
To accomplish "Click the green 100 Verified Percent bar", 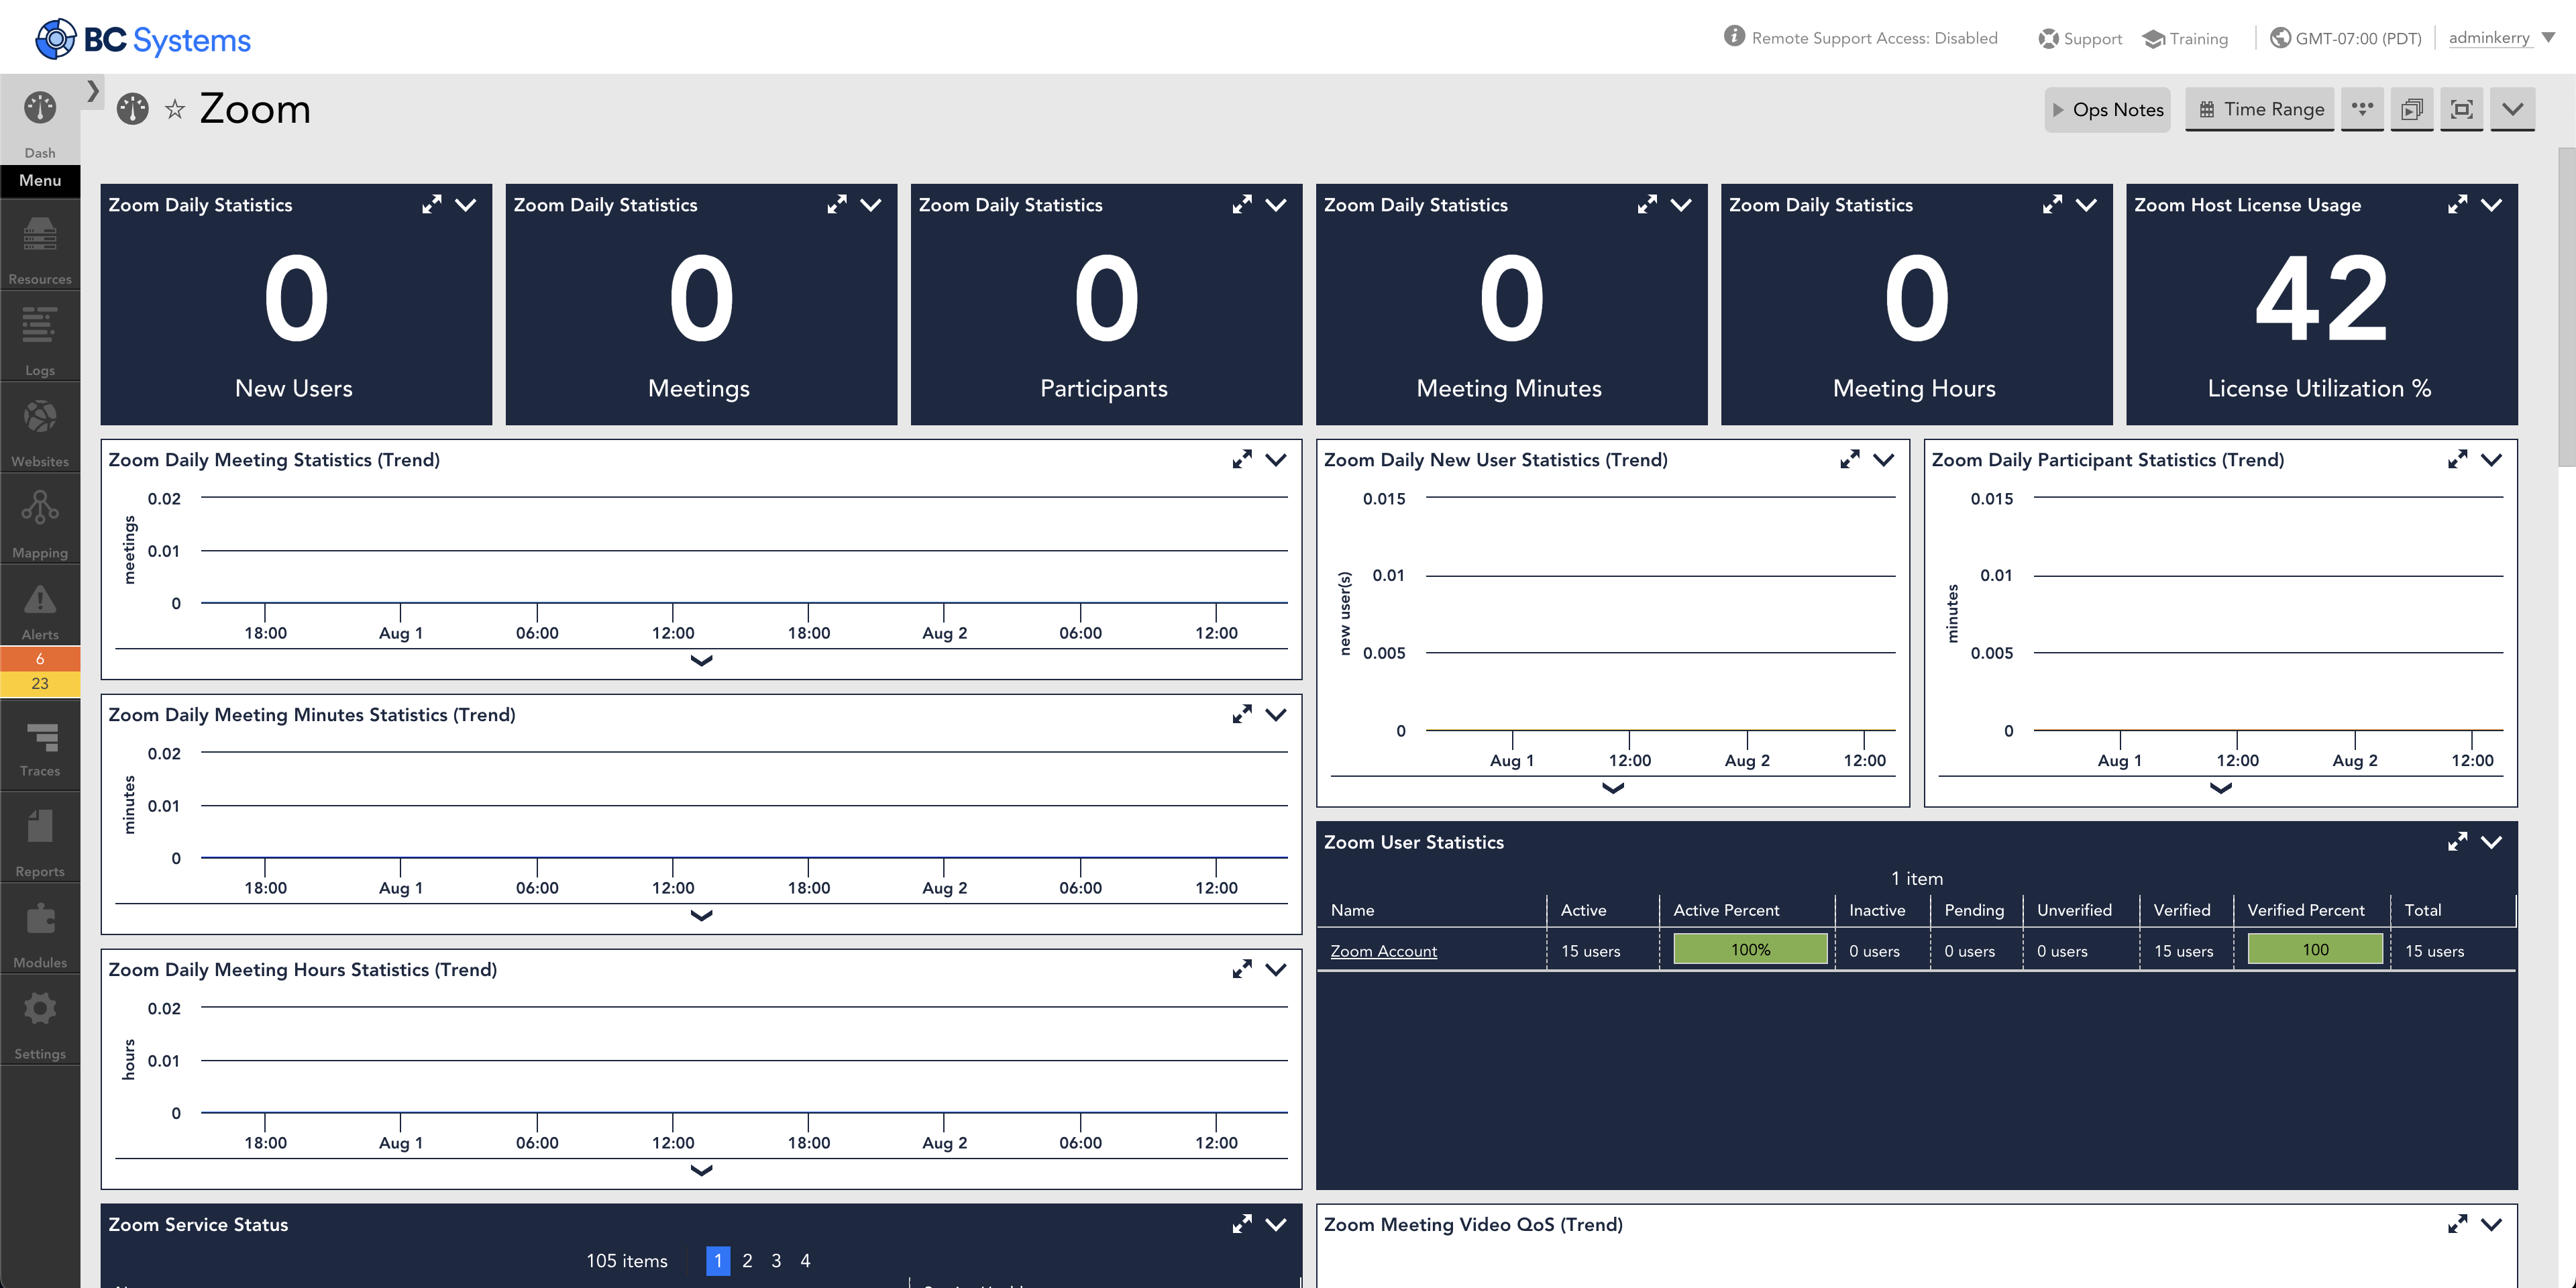I will tap(2315, 949).
